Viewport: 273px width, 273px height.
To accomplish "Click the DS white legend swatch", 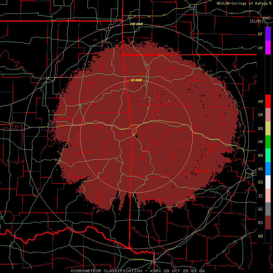I will pos(268,182).
